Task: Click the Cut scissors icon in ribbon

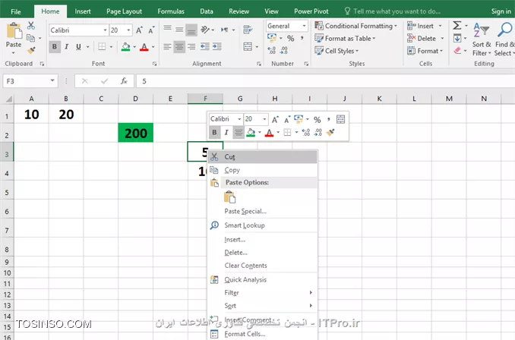Action: click(31, 26)
